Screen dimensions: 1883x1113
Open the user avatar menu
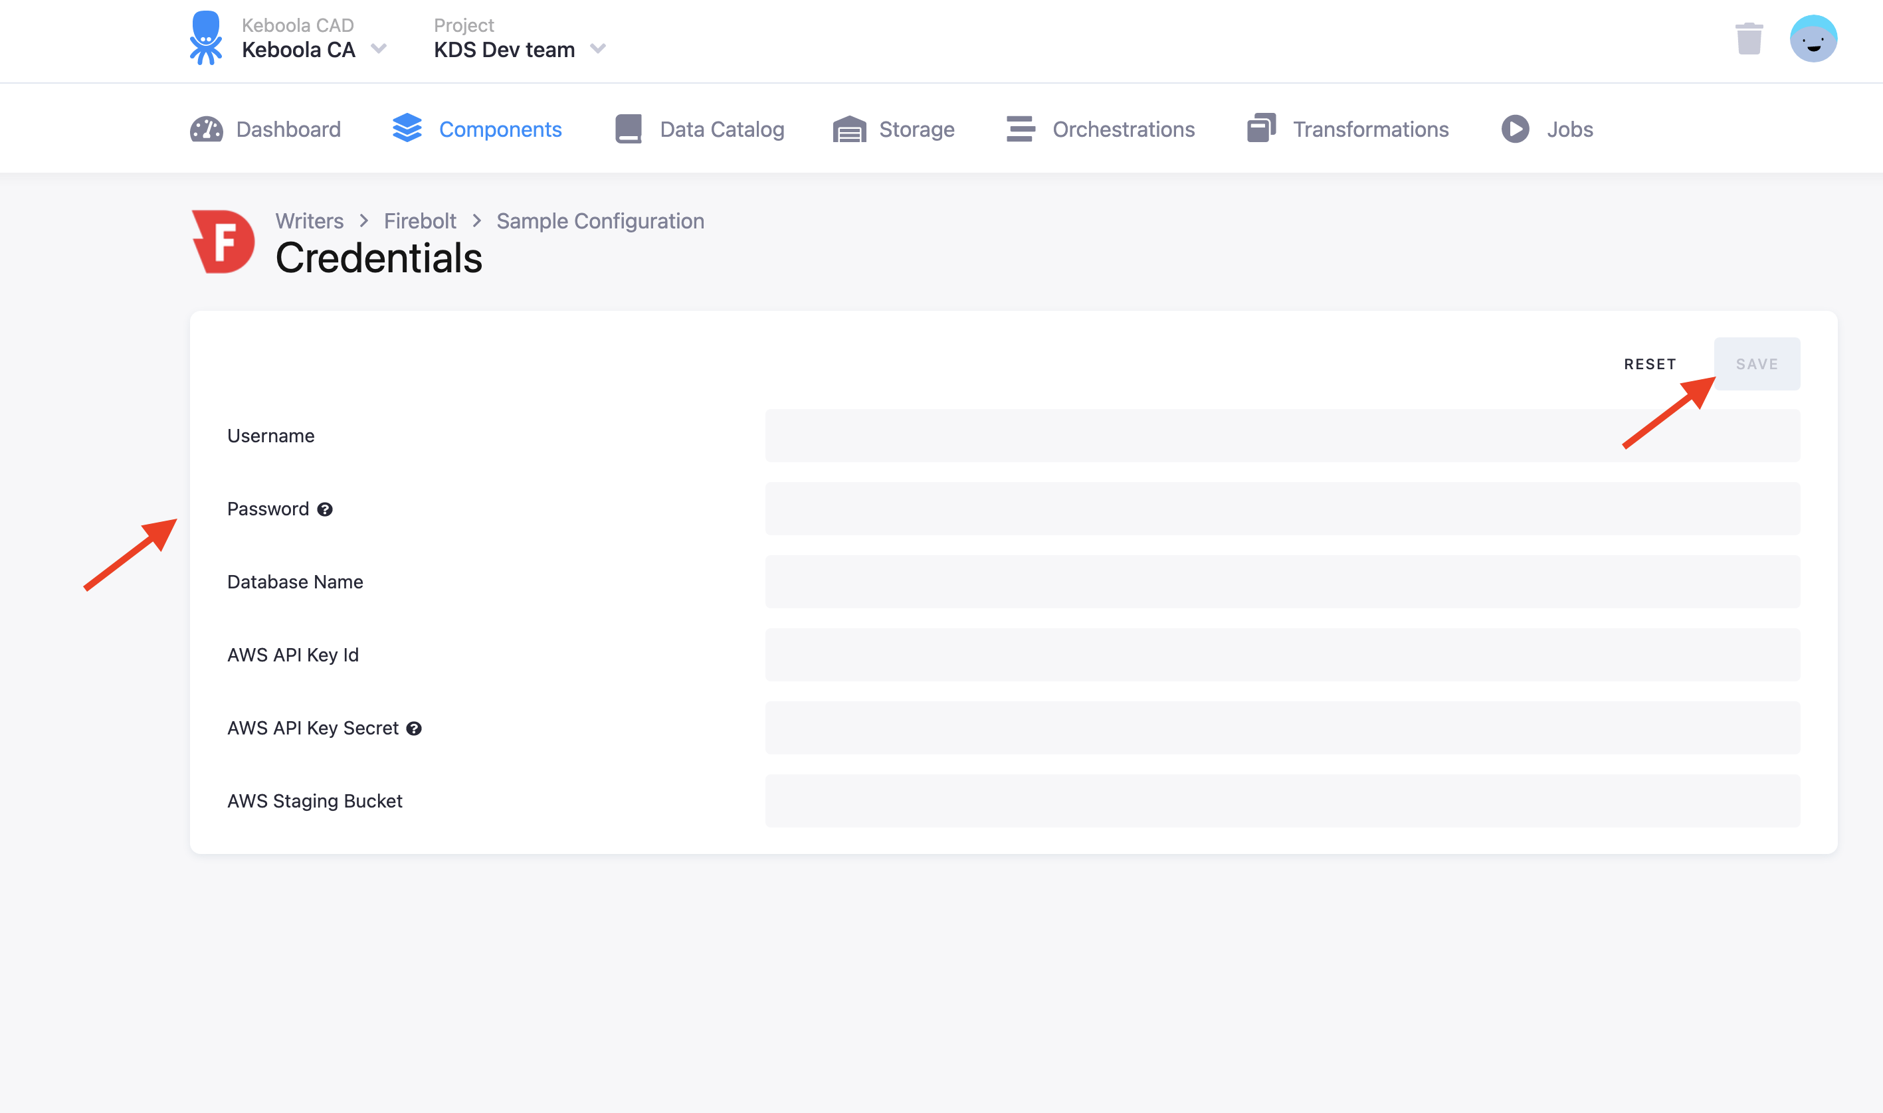coord(1813,39)
